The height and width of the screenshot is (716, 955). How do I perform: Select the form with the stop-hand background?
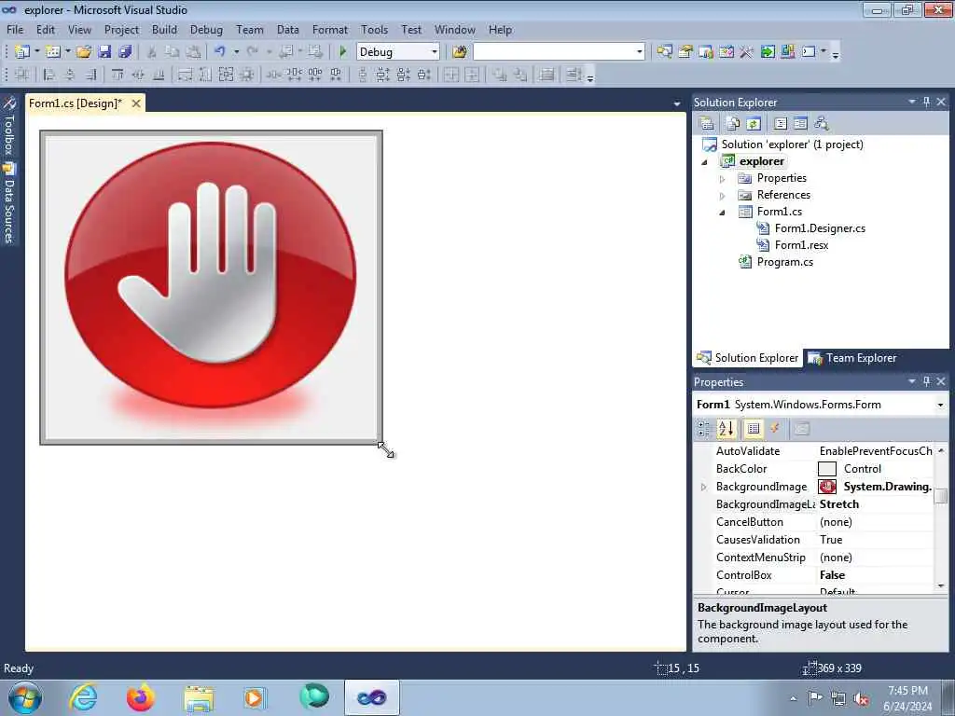pyautogui.click(x=211, y=287)
